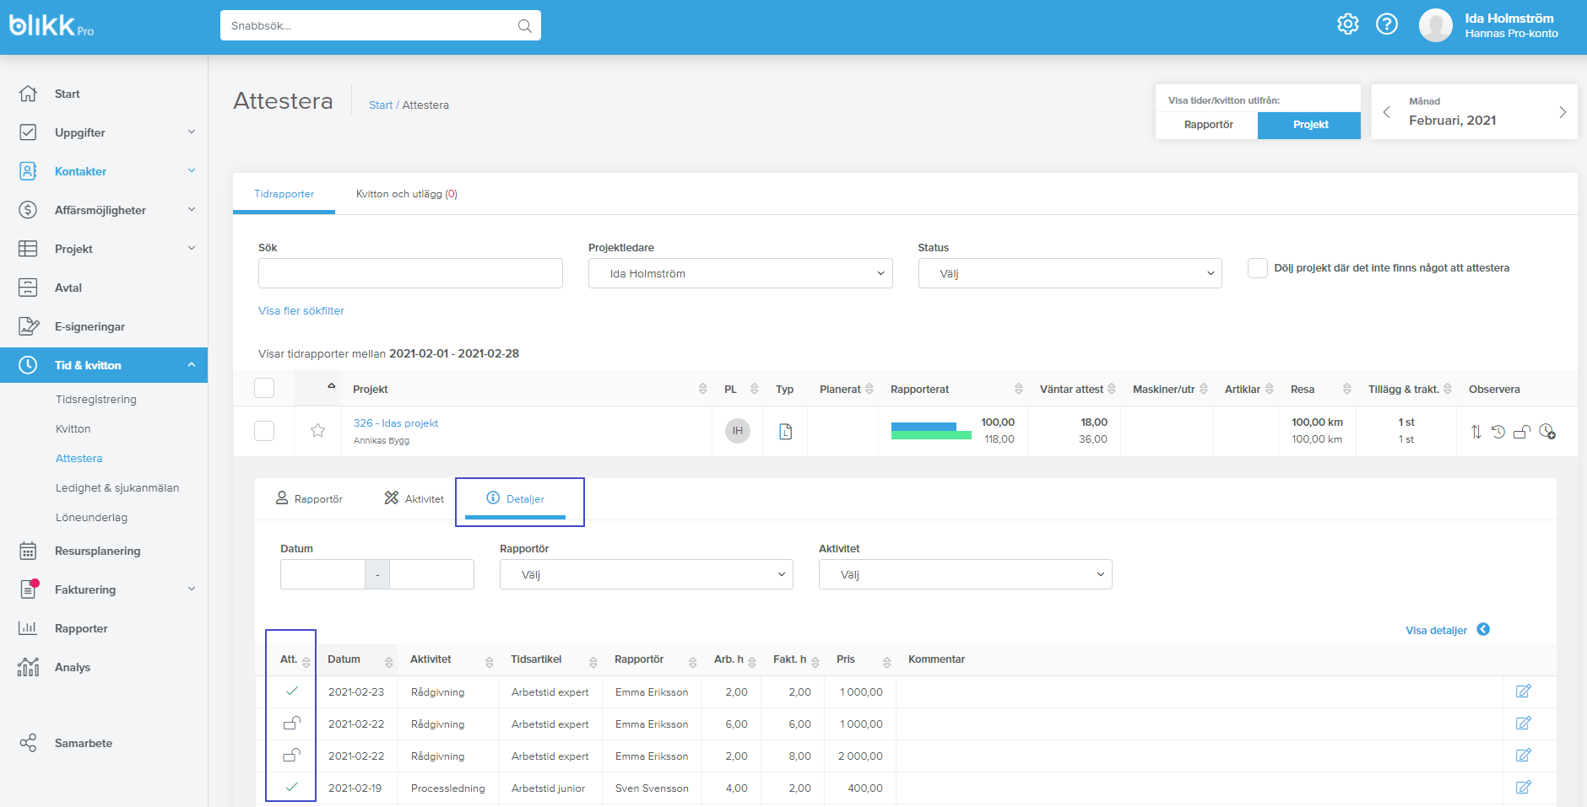Click Start breadcrumb link
The height and width of the screenshot is (807, 1587).
tap(381, 105)
